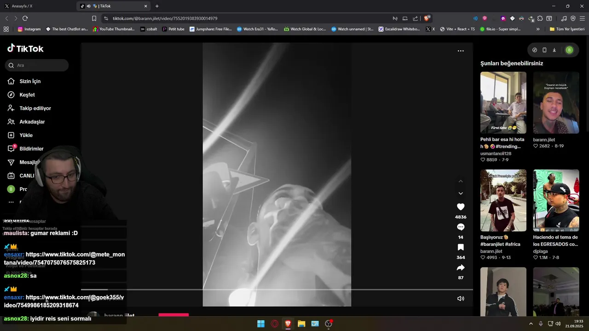Share the video with the arrow icon
Viewport: 589px width, 331px height.
pos(461,268)
